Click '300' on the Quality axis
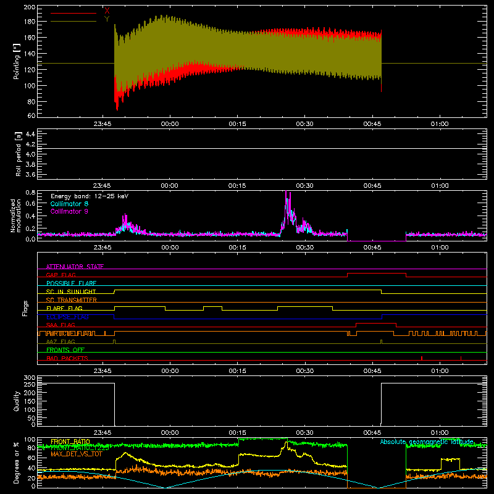 click(29, 378)
